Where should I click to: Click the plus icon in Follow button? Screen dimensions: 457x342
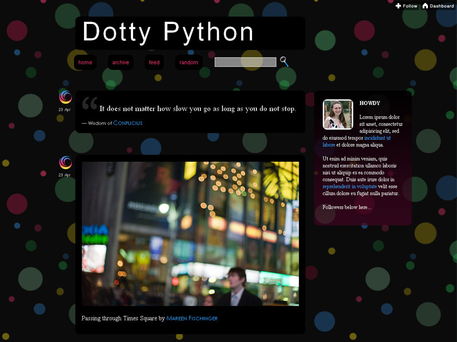coord(398,6)
